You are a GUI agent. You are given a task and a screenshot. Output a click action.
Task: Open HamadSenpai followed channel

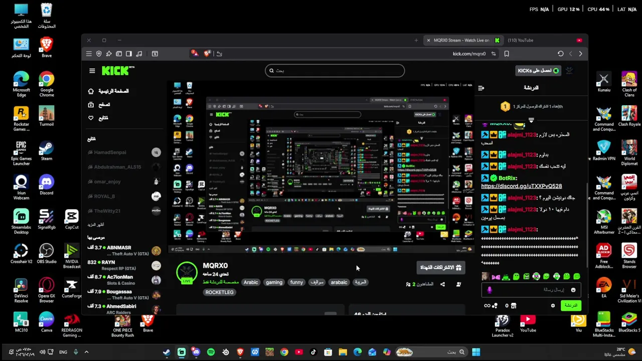click(x=124, y=152)
